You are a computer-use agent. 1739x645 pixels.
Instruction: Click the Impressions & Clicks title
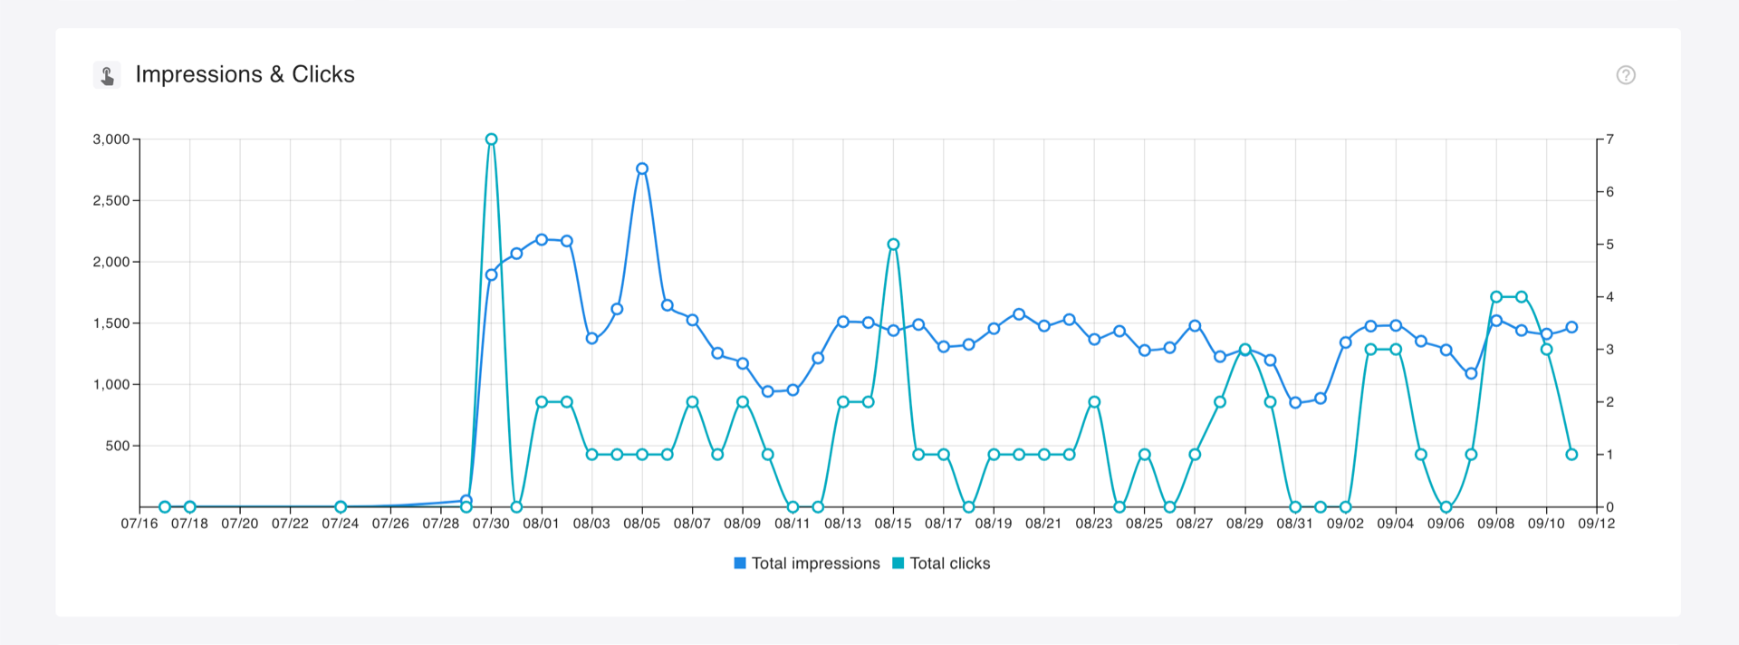(x=245, y=74)
